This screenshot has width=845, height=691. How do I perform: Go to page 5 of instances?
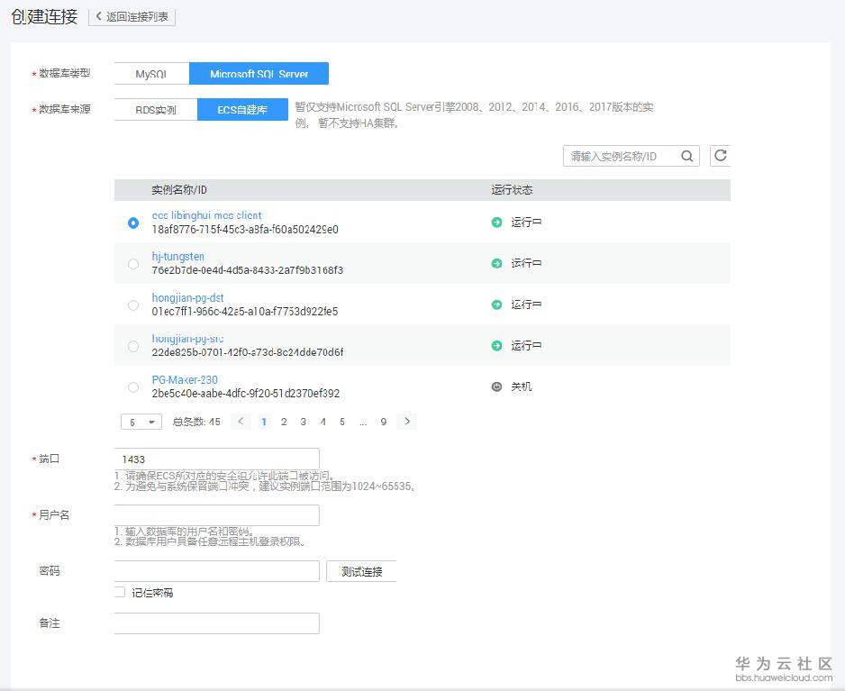coord(342,422)
